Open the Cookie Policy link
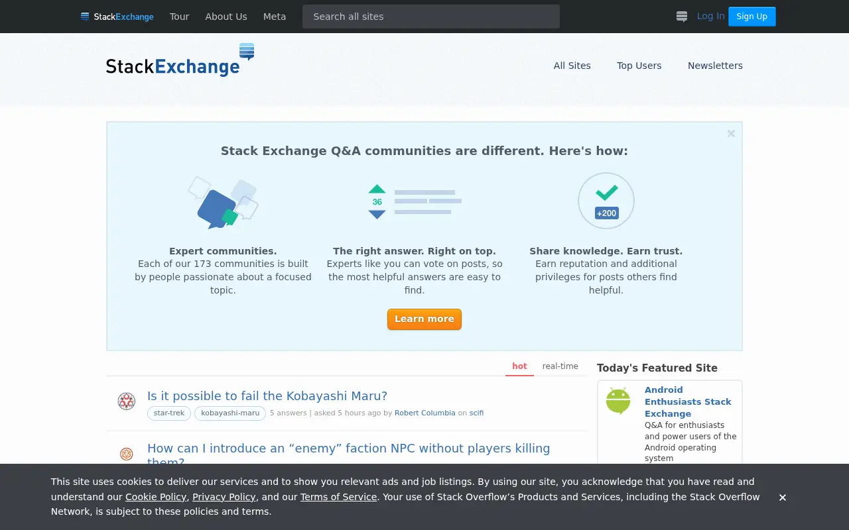This screenshot has width=849, height=530. coord(156,497)
